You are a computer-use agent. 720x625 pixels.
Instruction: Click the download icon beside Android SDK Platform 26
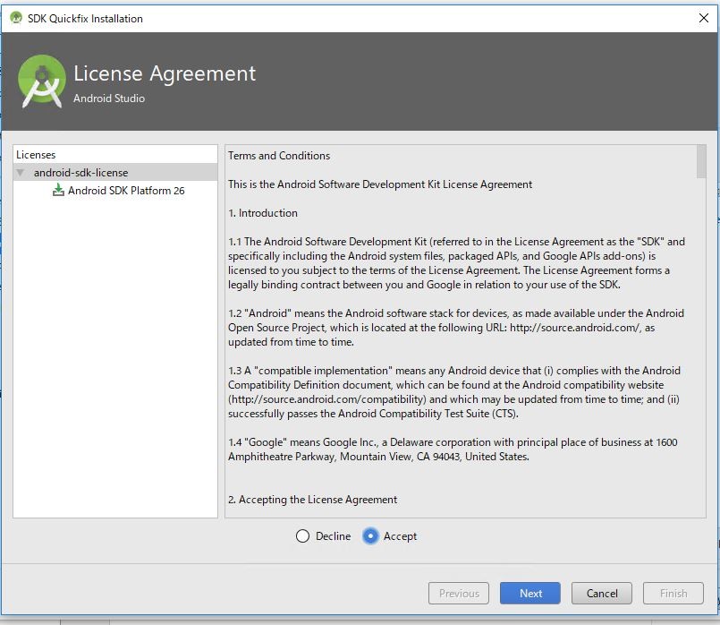(58, 190)
